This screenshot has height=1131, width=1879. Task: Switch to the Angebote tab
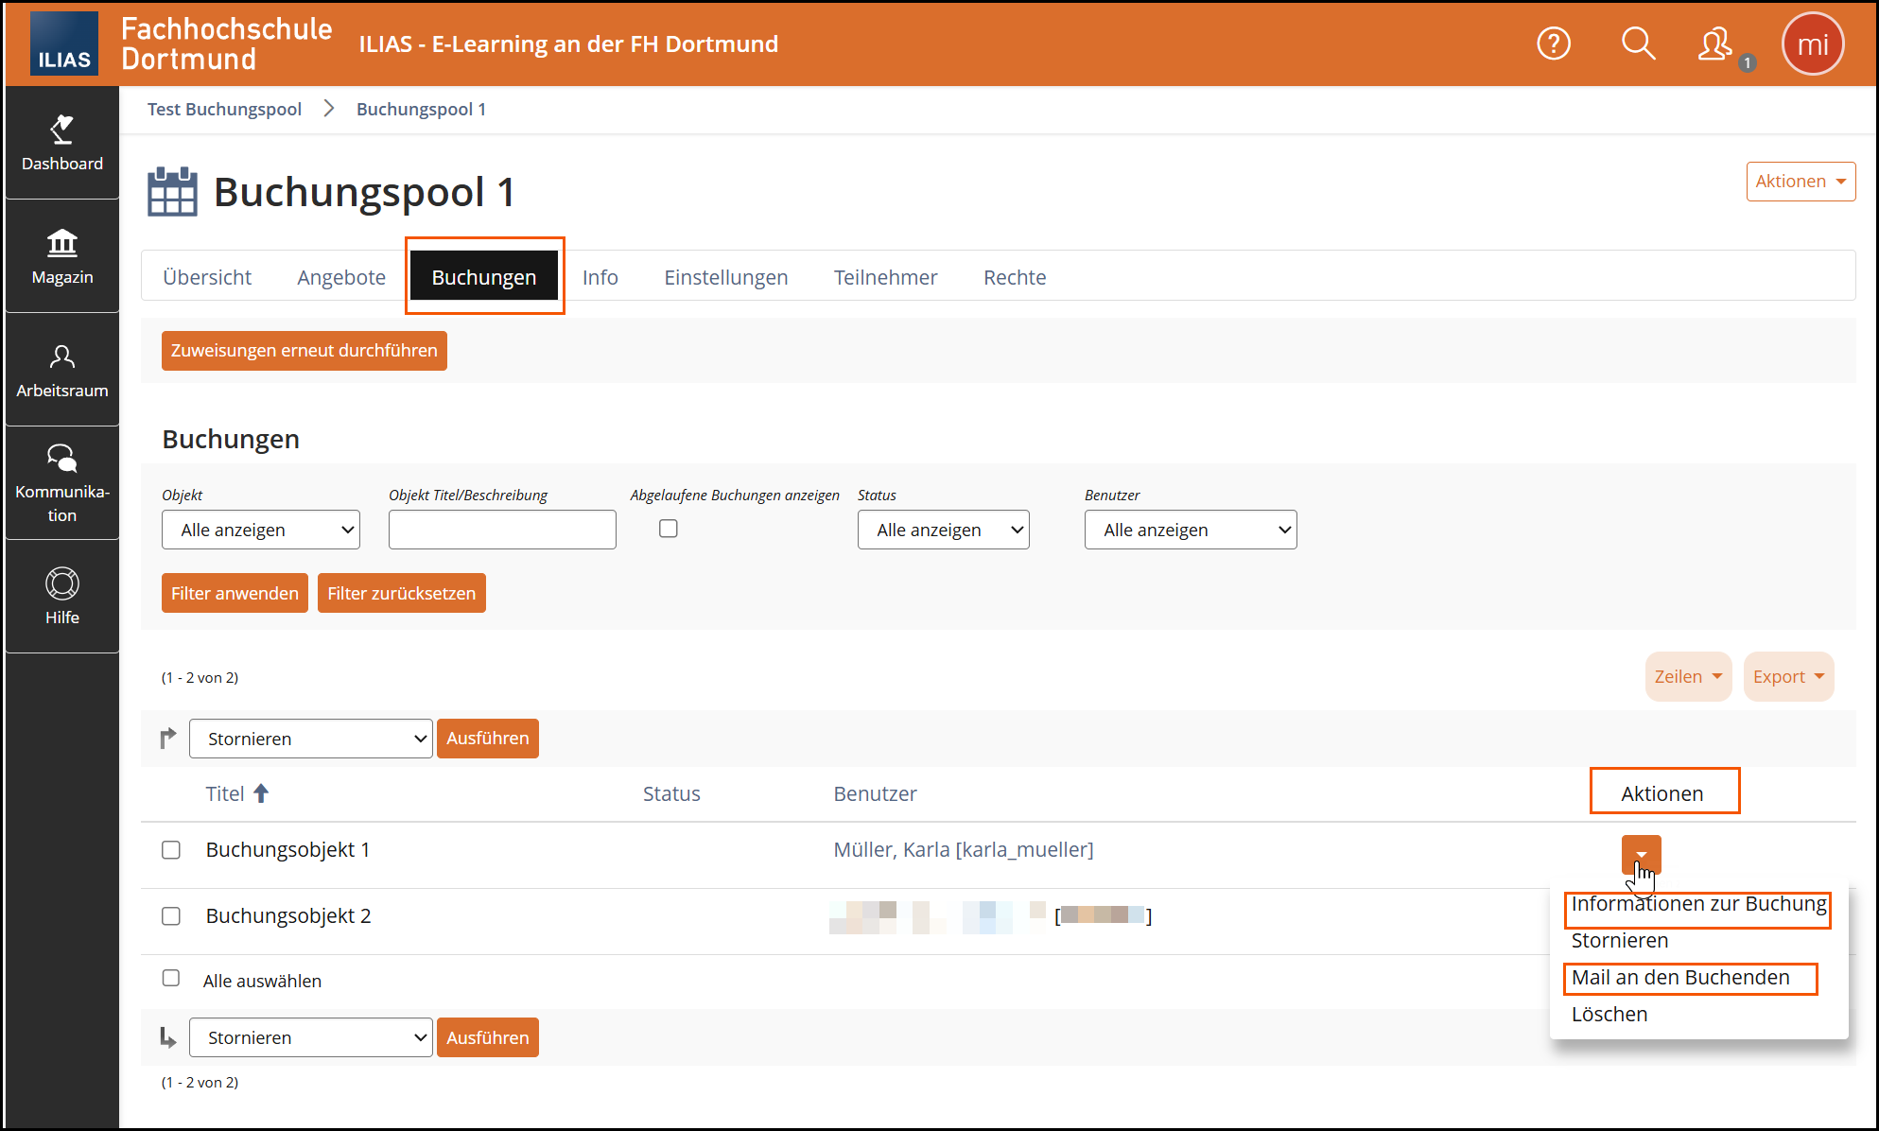click(341, 277)
